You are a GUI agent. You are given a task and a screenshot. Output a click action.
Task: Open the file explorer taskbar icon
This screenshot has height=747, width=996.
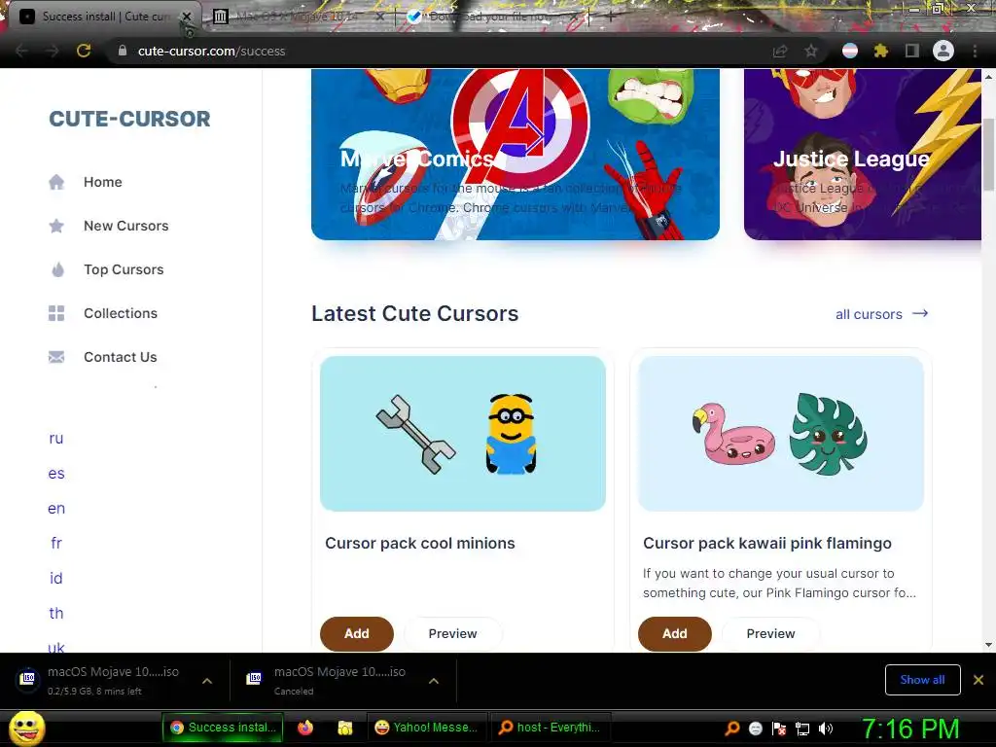pyautogui.click(x=345, y=728)
